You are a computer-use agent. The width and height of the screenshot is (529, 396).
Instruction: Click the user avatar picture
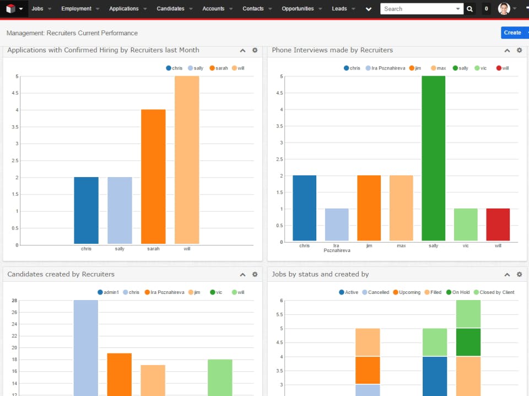(x=504, y=9)
